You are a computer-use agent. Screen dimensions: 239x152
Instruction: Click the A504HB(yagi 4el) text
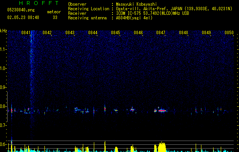(x=134, y=18)
